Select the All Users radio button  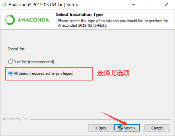coord(11,73)
